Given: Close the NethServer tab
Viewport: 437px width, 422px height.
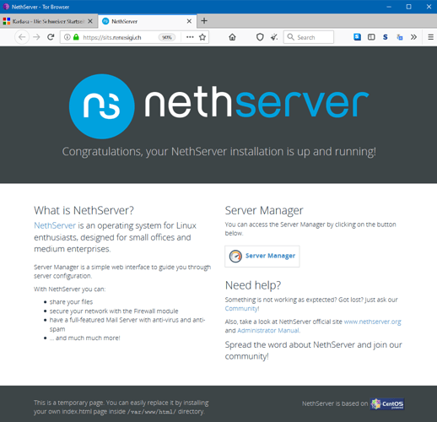Looking at the screenshot, I should pyautogui.click(x=189, y=21).
